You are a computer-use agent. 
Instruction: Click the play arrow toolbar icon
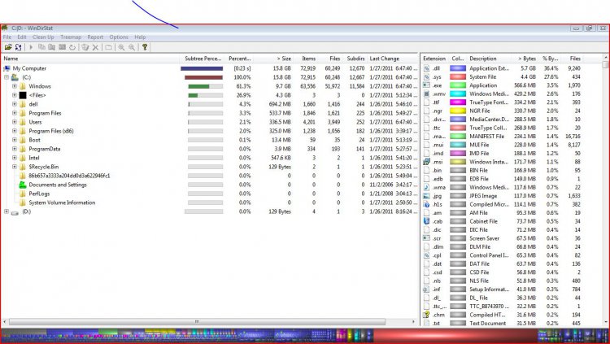31,47
